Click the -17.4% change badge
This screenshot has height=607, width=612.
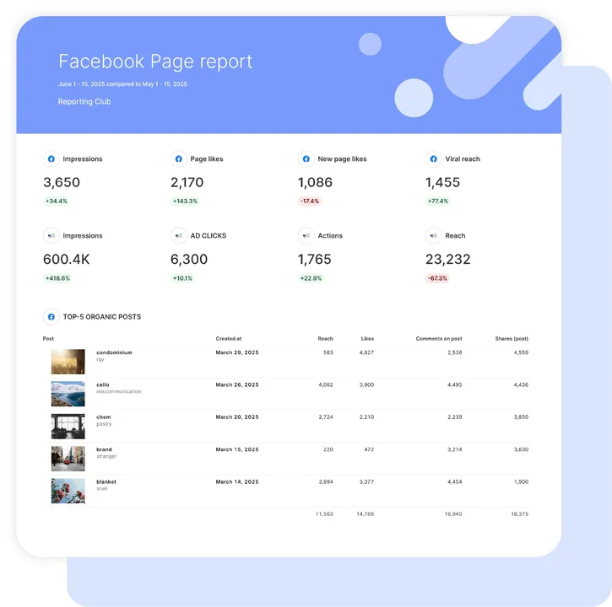[310, 201]
